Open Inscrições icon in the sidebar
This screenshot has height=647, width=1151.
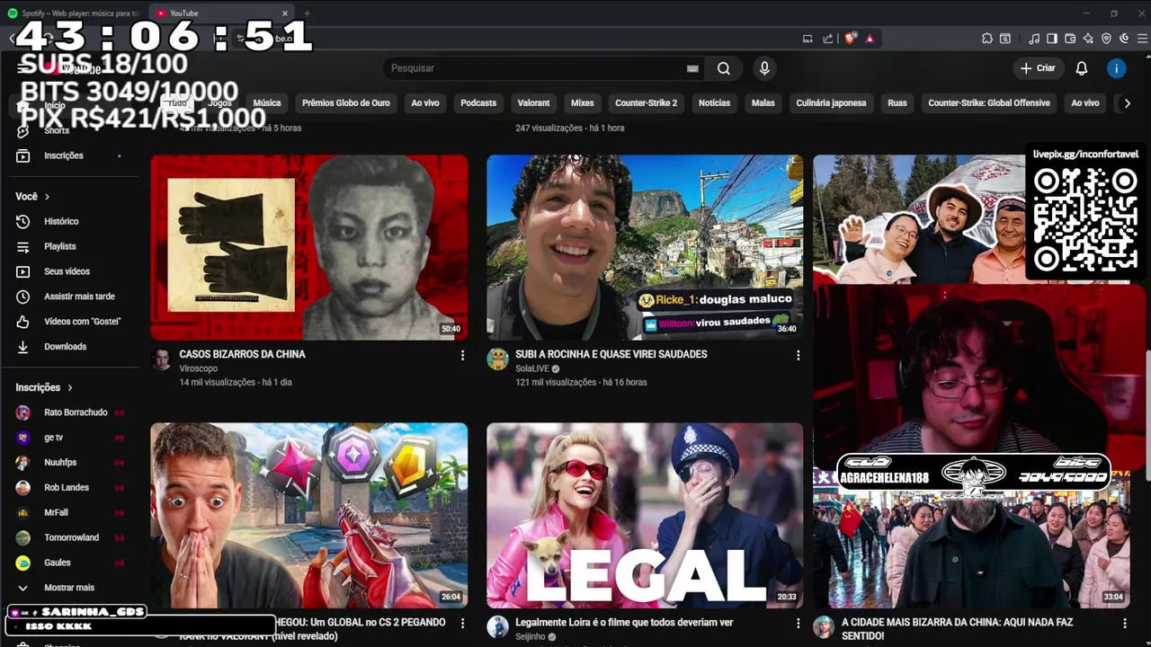click(23, 155)
